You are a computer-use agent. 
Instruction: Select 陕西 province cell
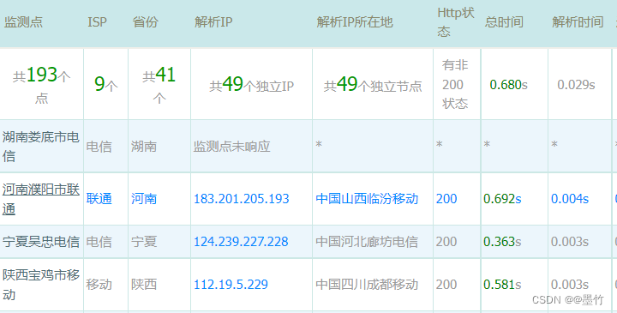(144, 285)
